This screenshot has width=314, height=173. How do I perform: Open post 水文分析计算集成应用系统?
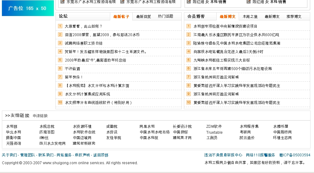[87, 94]
